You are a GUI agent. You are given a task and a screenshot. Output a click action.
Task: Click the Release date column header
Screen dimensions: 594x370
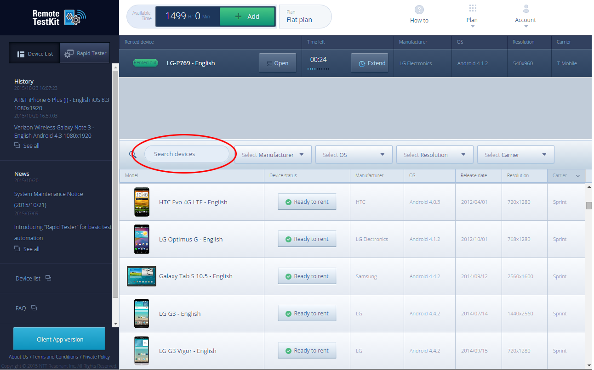coord(478,175)
